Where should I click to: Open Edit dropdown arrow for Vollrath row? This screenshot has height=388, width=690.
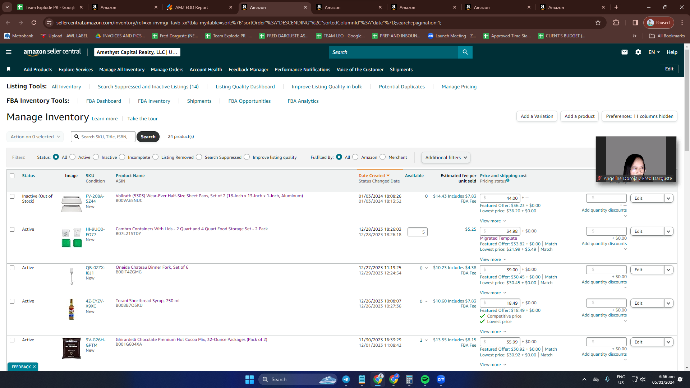tap(669, 198)
